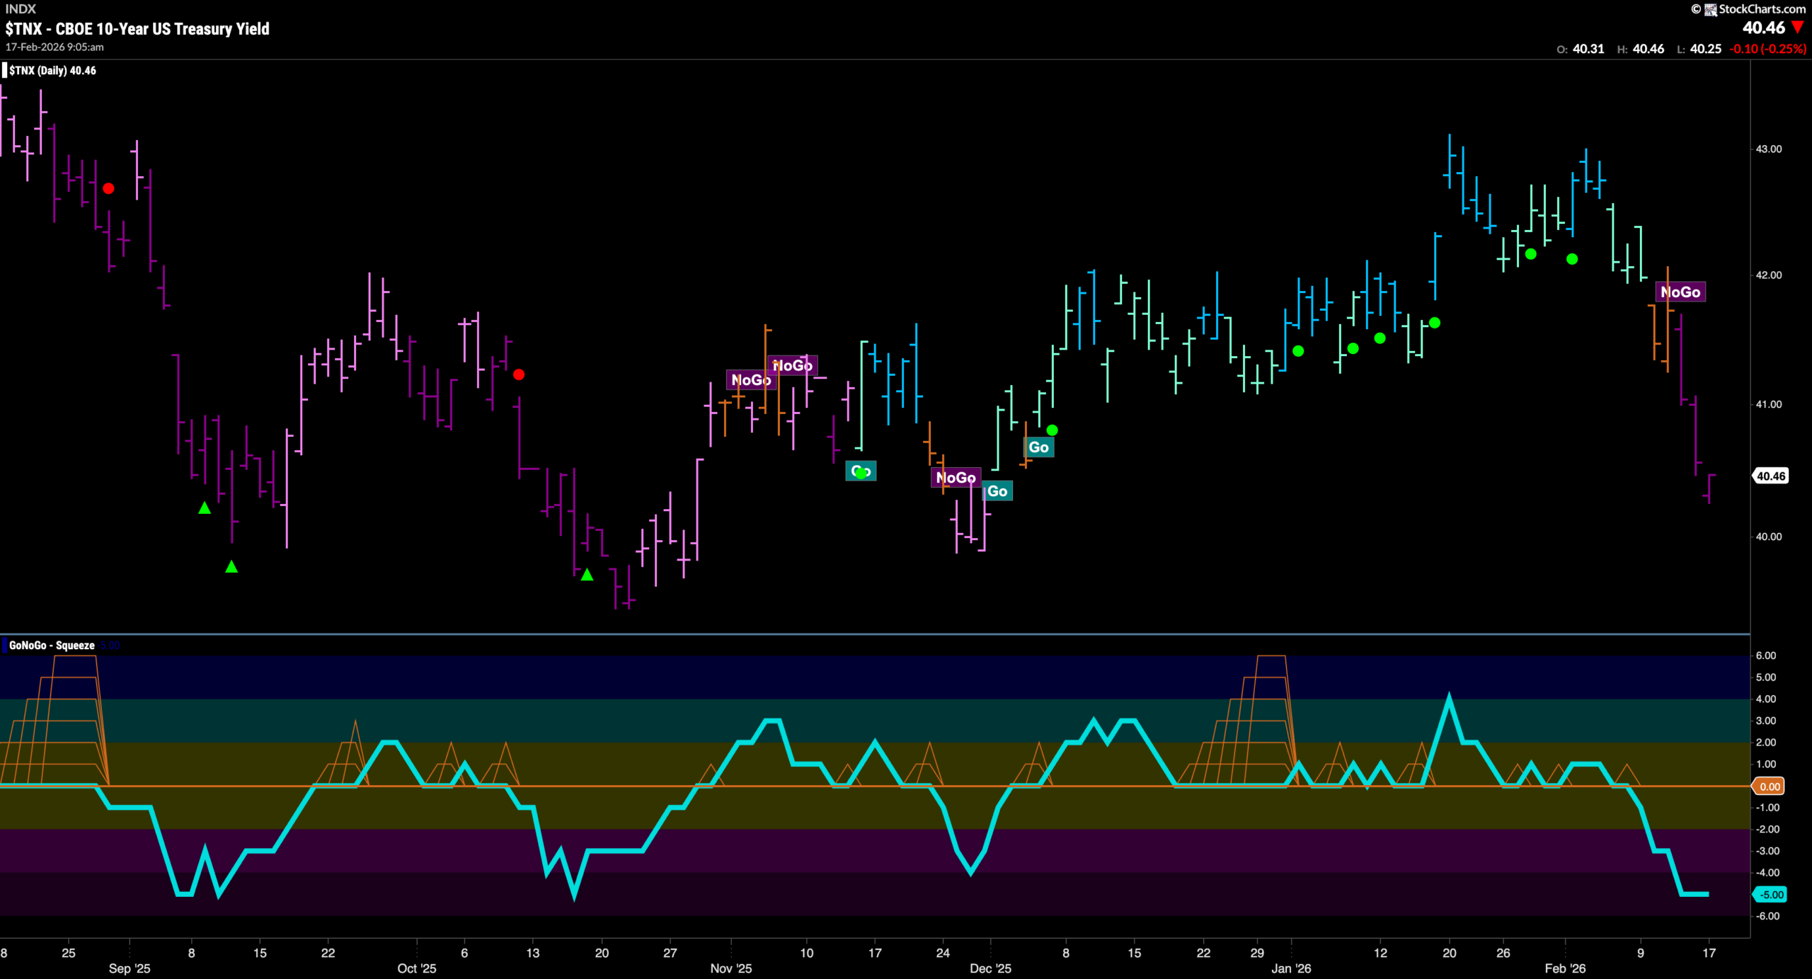Click the Go flag in early December

coord(1038,447)
